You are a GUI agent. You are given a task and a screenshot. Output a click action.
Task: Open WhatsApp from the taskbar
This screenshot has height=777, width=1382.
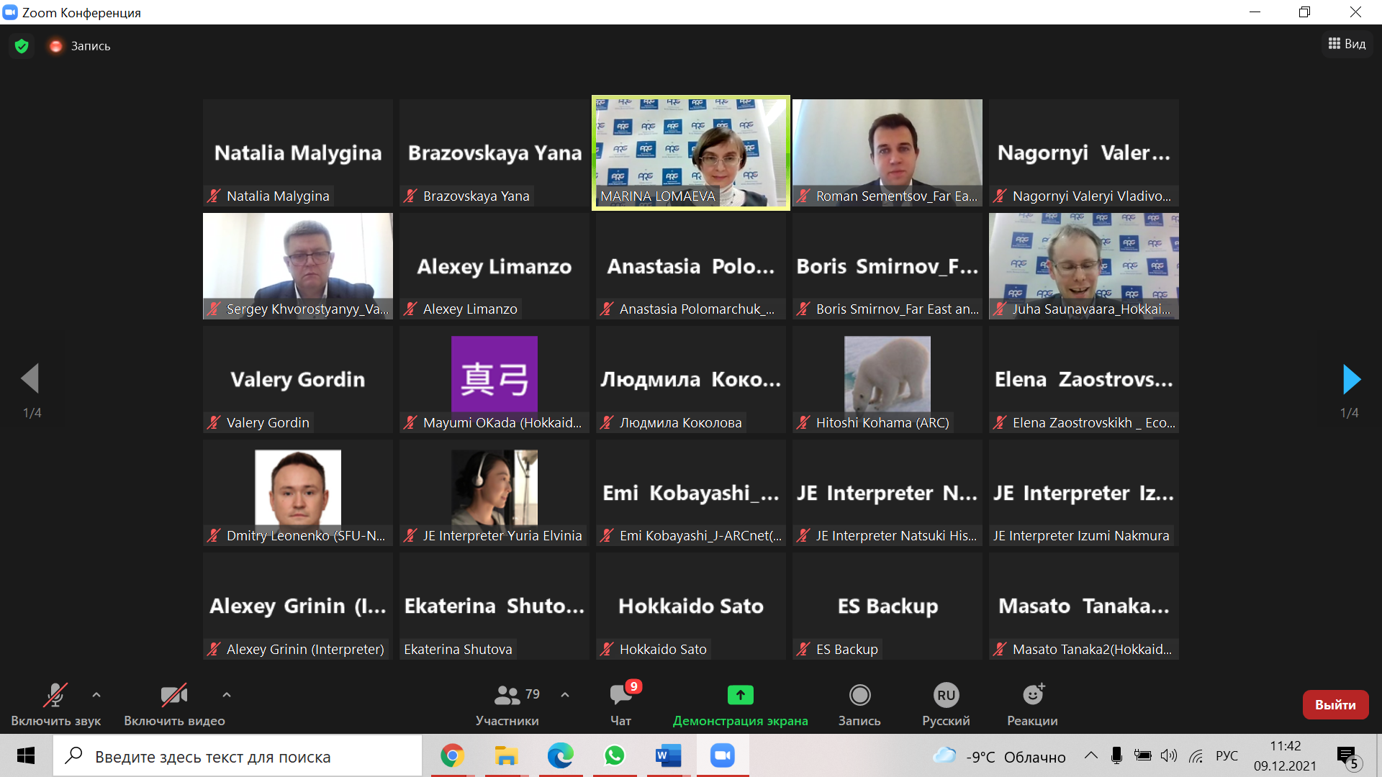614,756
